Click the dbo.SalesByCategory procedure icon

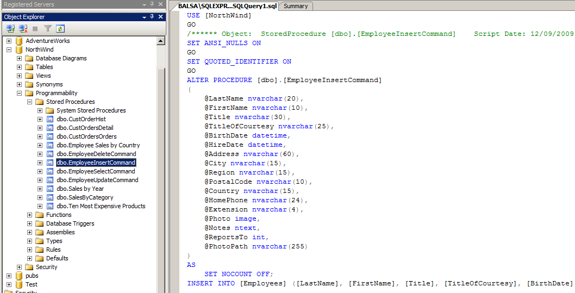(x=50, y=197)
